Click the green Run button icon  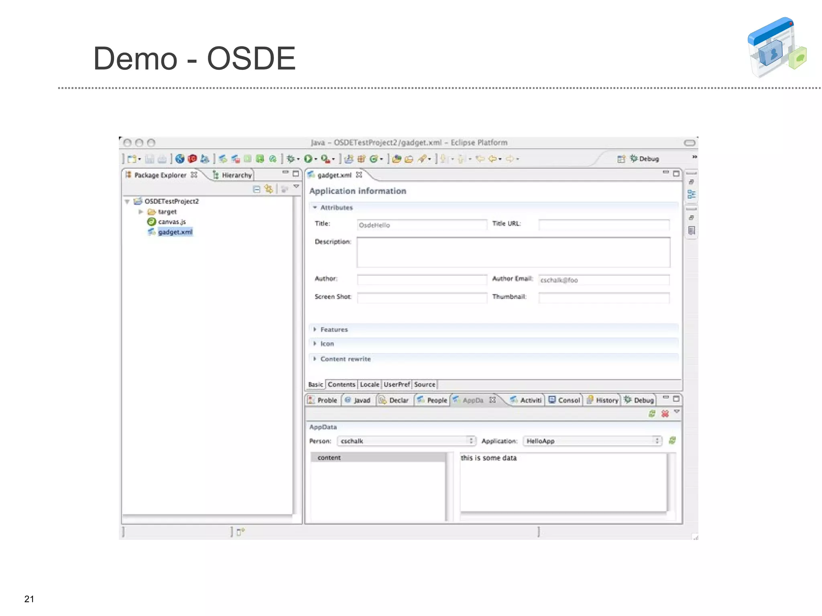point(308,159)
